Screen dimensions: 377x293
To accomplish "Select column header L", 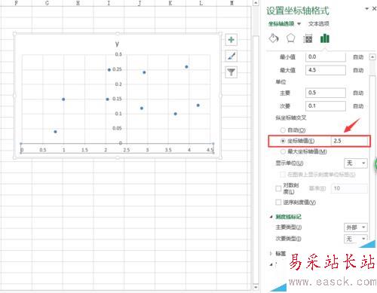I will (x=201, y=3).
